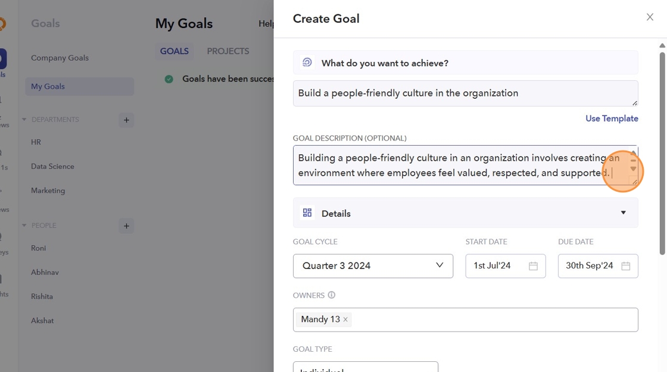Click the Owners info icon
Screen dimensions: 667x372
(332, 295)
